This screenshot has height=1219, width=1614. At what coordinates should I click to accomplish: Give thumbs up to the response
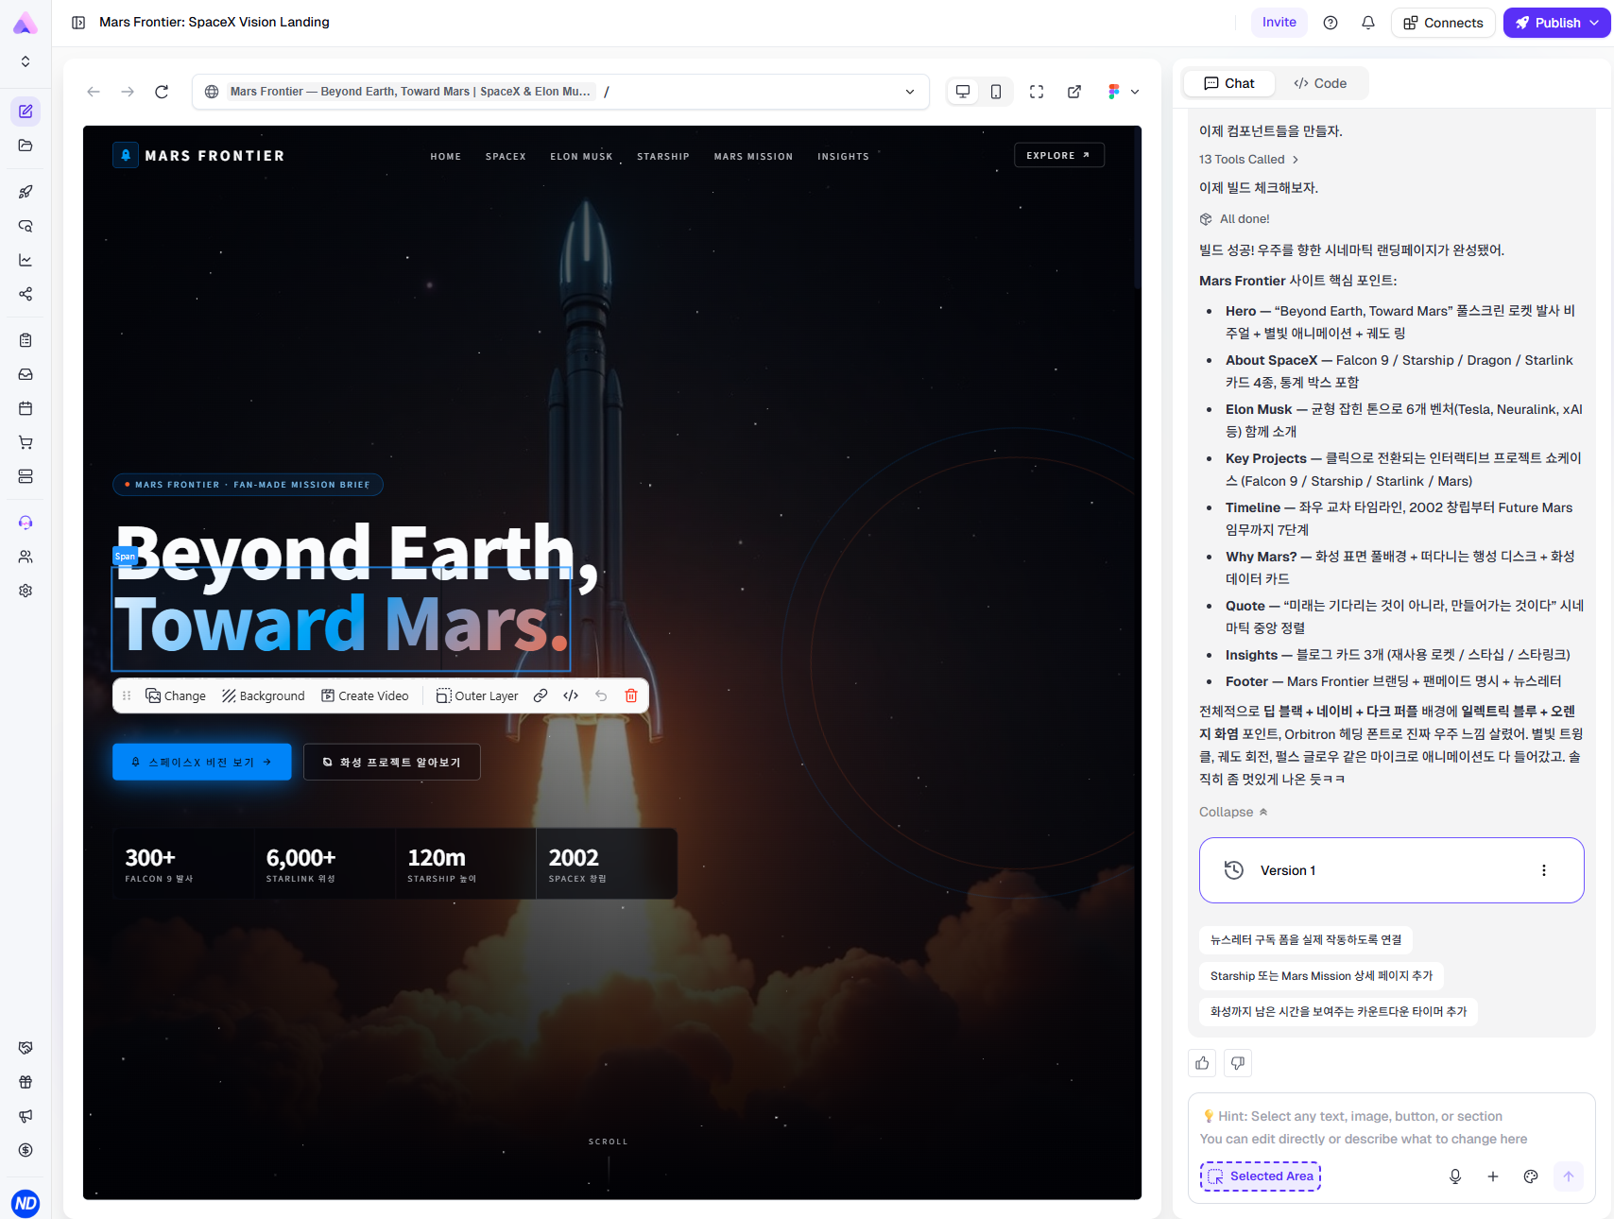[1202, 1063]
